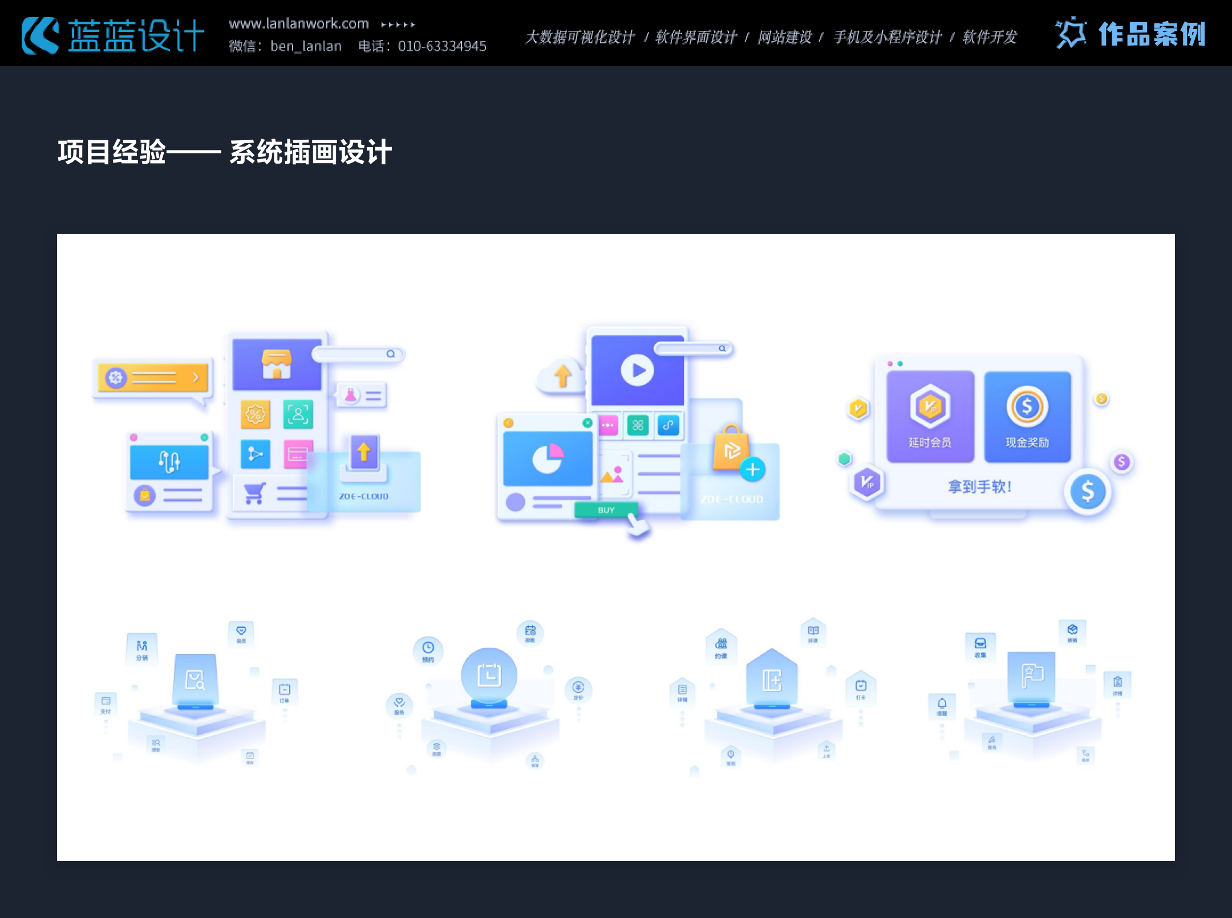The width and height of the screenshot is (1232, 918).
Task: Click the orange storefront shop icon
Action: [277, 365]
